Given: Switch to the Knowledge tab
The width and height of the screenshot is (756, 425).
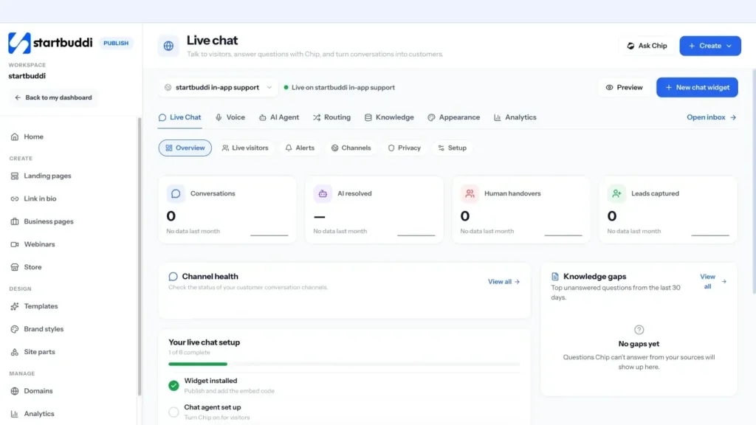Looking at the screenshot, I should (389, 117).
